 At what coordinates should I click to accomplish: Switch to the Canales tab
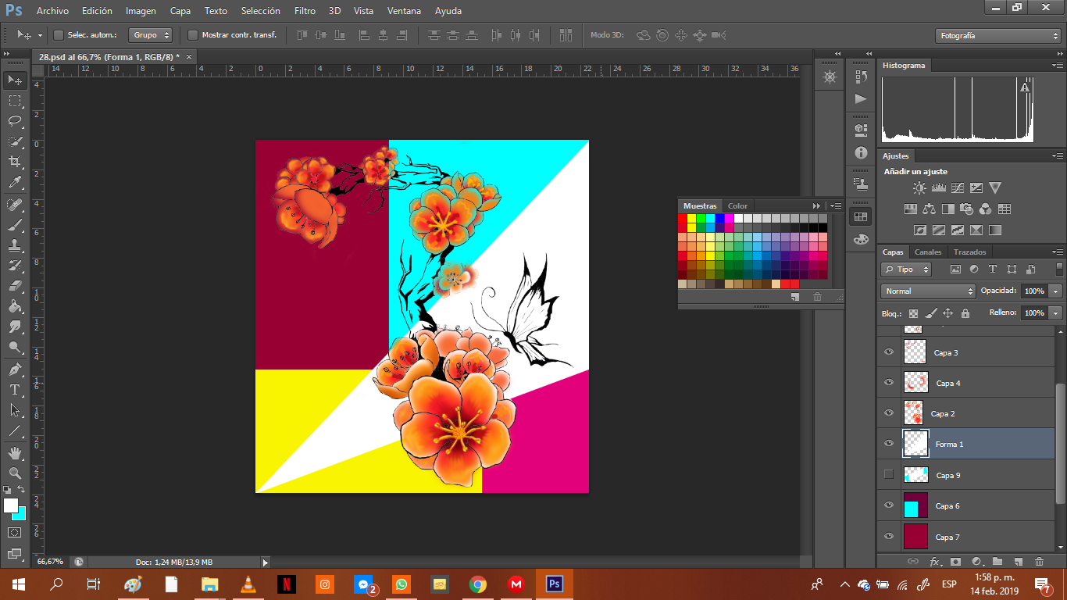pyautogui.click(x=928, y=252)
